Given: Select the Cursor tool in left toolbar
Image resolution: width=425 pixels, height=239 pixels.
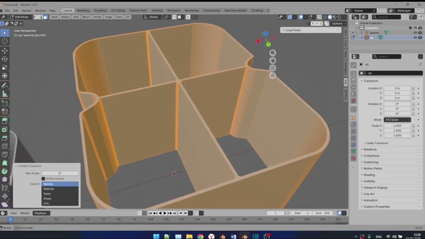Looking at the screenshot, I should tap(5, 41).
